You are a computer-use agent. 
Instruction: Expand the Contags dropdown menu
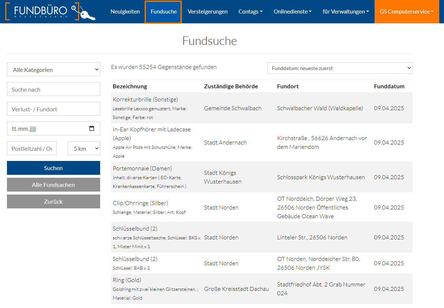tap(250, 12)
